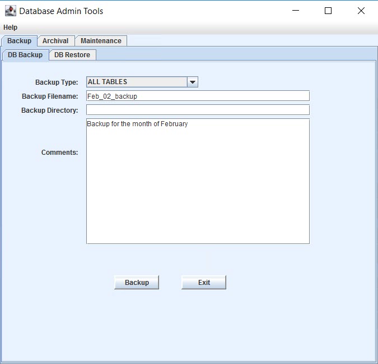The height and width of the screenshot is (364, 378).
Task: Switch to the Archival tab
Action: click(x=55, y=41)
